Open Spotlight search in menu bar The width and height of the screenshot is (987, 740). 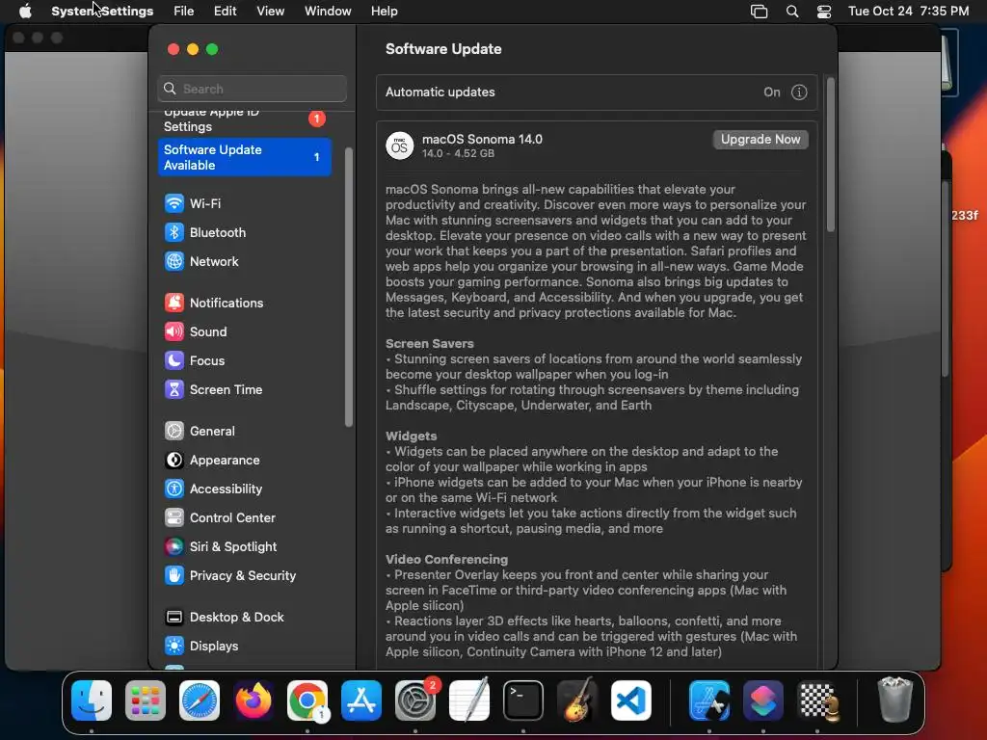[x=792, y=12]
